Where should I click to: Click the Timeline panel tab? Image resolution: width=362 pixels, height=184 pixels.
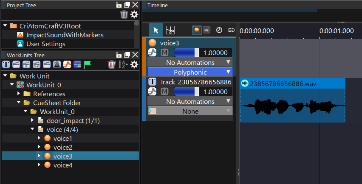pos(158,5)
